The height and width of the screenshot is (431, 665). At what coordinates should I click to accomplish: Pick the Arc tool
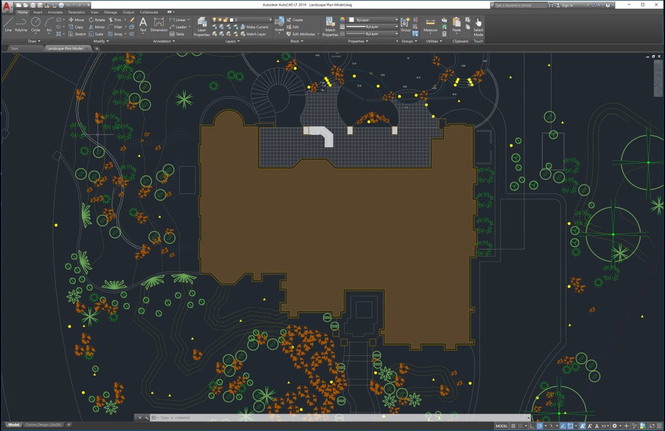tap(49, 25)
